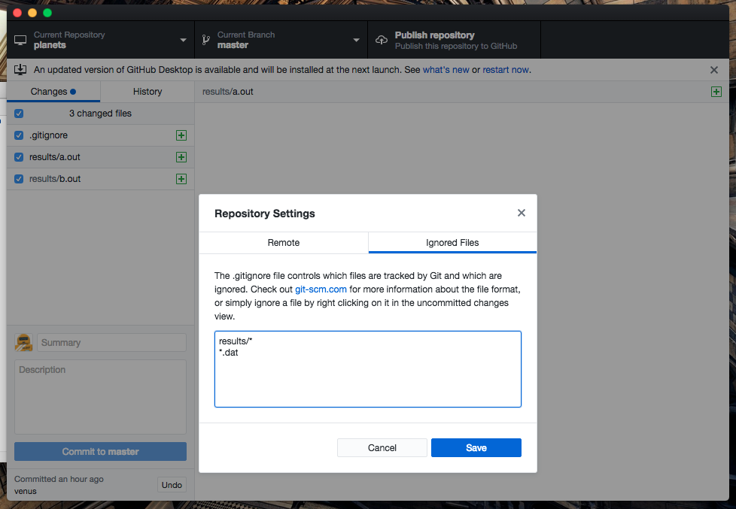736x509 pixels.
Task: Click the green plus icon beside results/b.out
Action: click(x=181, y=179)
